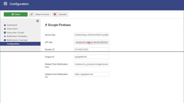Click the green Salvar button
This screenshot has height=103, width=184.
click(16, 14)
